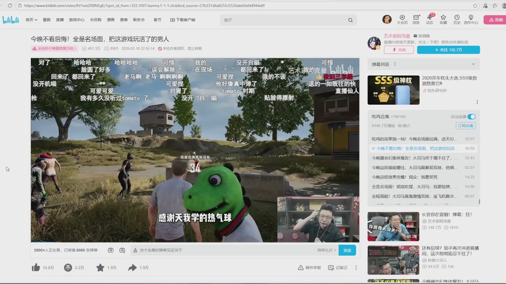Open options dots beside 弹幕列表
This screenshot has height=284, width=506.
tap(395, 64)
